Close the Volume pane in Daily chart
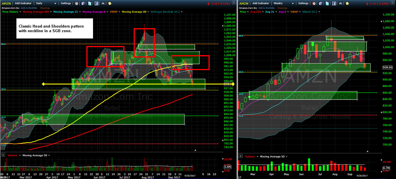Viewport: 396px width, 179px height. tap(3, 155)
